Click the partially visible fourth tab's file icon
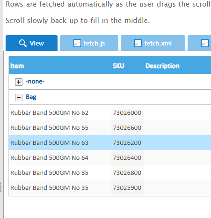The image size is (211, 218). [205, 43]
